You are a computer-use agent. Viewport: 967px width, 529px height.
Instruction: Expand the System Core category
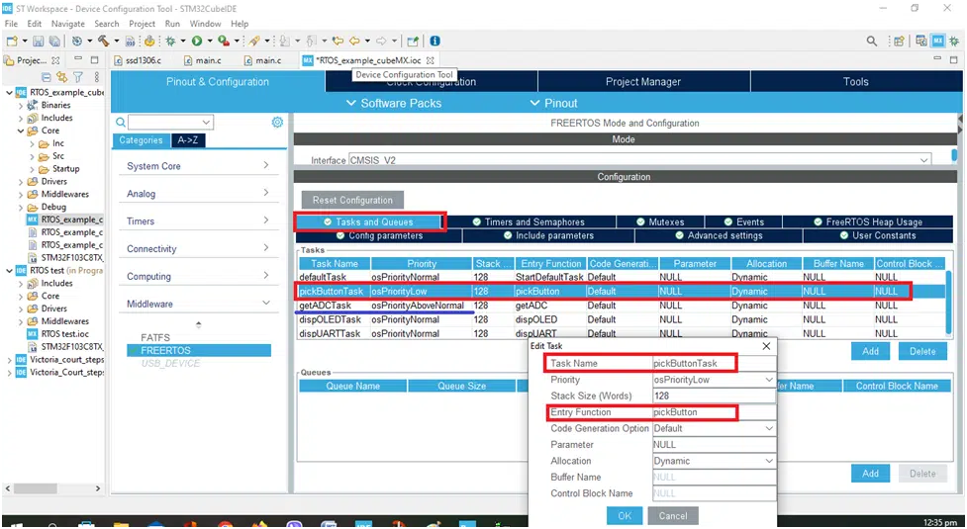[198, 166]
